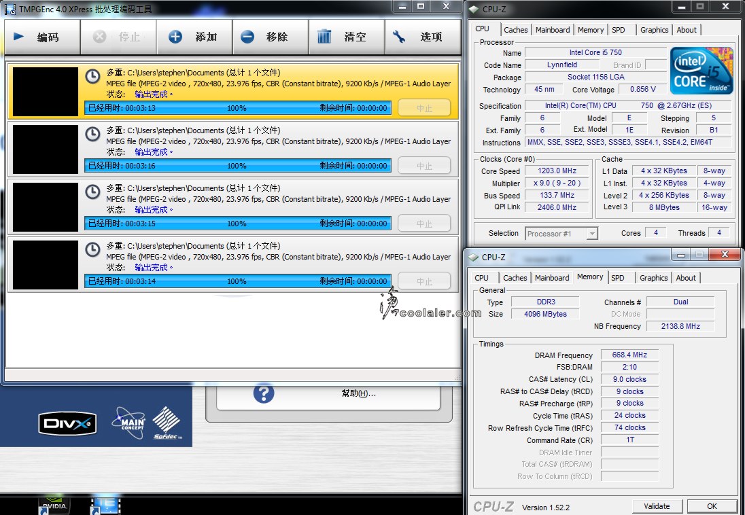745x515 pixels.
Task: Click the Intel Core i5 750 name field
Action: click(596, 52)
